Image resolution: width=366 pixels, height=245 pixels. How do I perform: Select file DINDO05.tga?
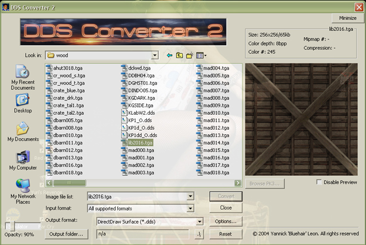pyautogui.click(x=139, y=90)
